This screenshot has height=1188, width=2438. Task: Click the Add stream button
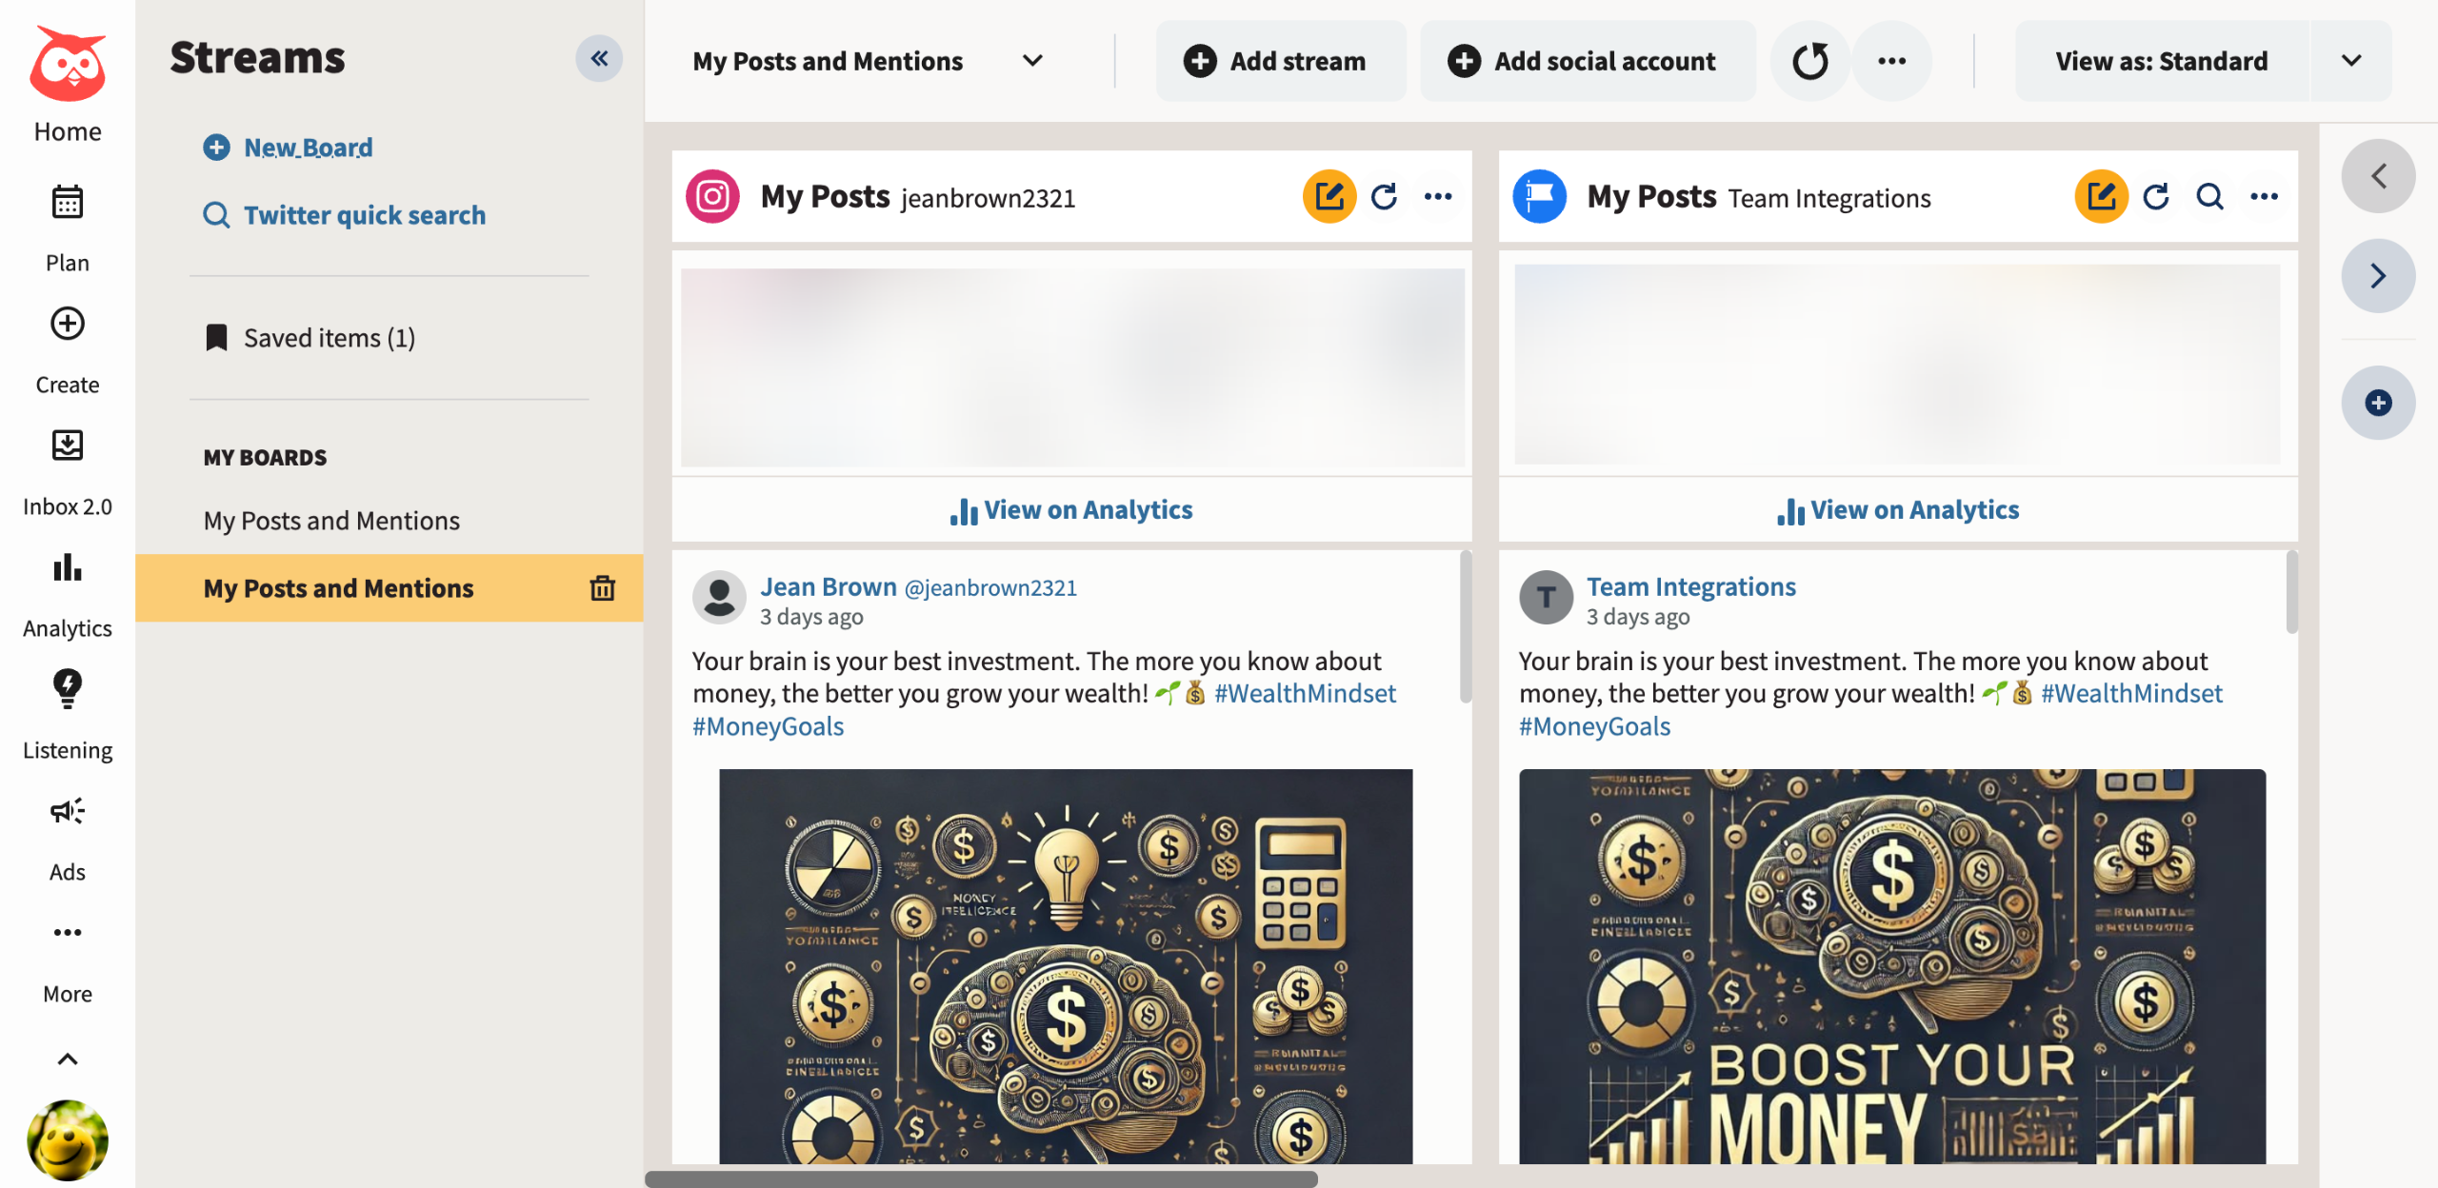point(1279,61)
